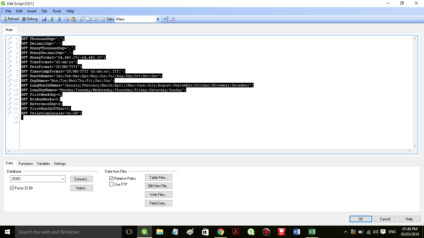Viewport: 424px width, 238px height.
Task: Switch to the Functions tab
Action: pyautogui.click(x=26, y=164)
